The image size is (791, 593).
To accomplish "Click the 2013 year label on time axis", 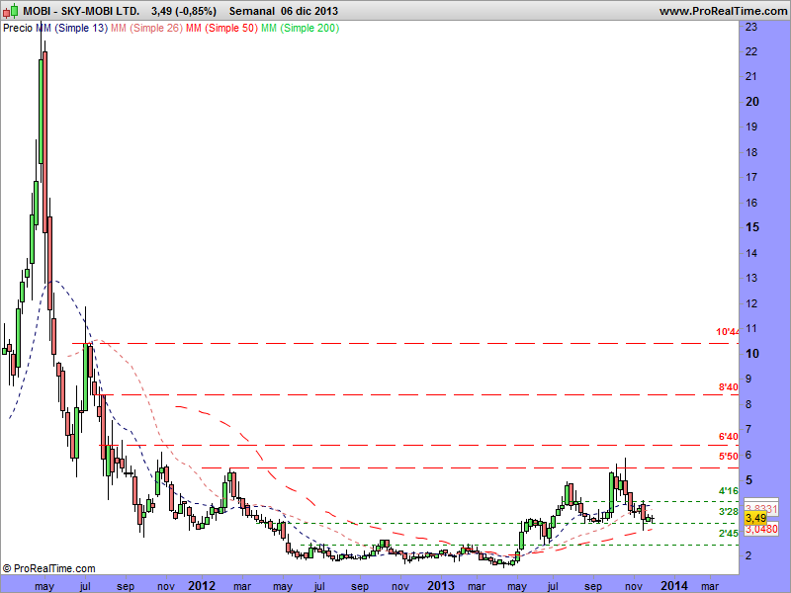I will pos(441,586).
